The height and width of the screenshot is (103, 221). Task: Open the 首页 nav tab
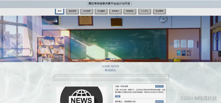(x=59, y=11)
